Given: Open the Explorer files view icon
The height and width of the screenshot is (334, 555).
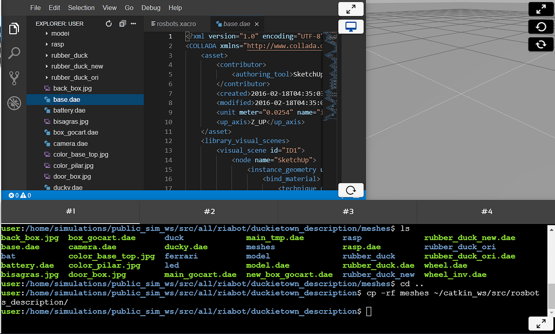Looking at the screenshot, I should point(15,28).
